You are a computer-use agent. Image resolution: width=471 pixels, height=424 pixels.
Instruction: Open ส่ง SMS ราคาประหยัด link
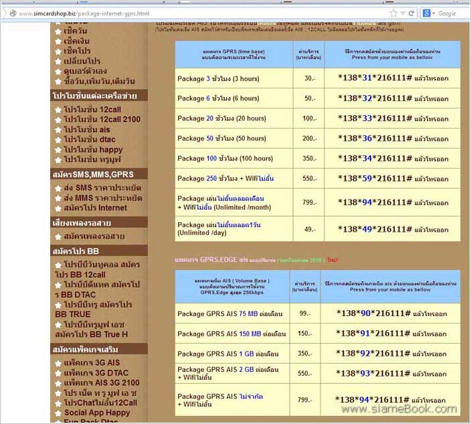pos(102,188)
